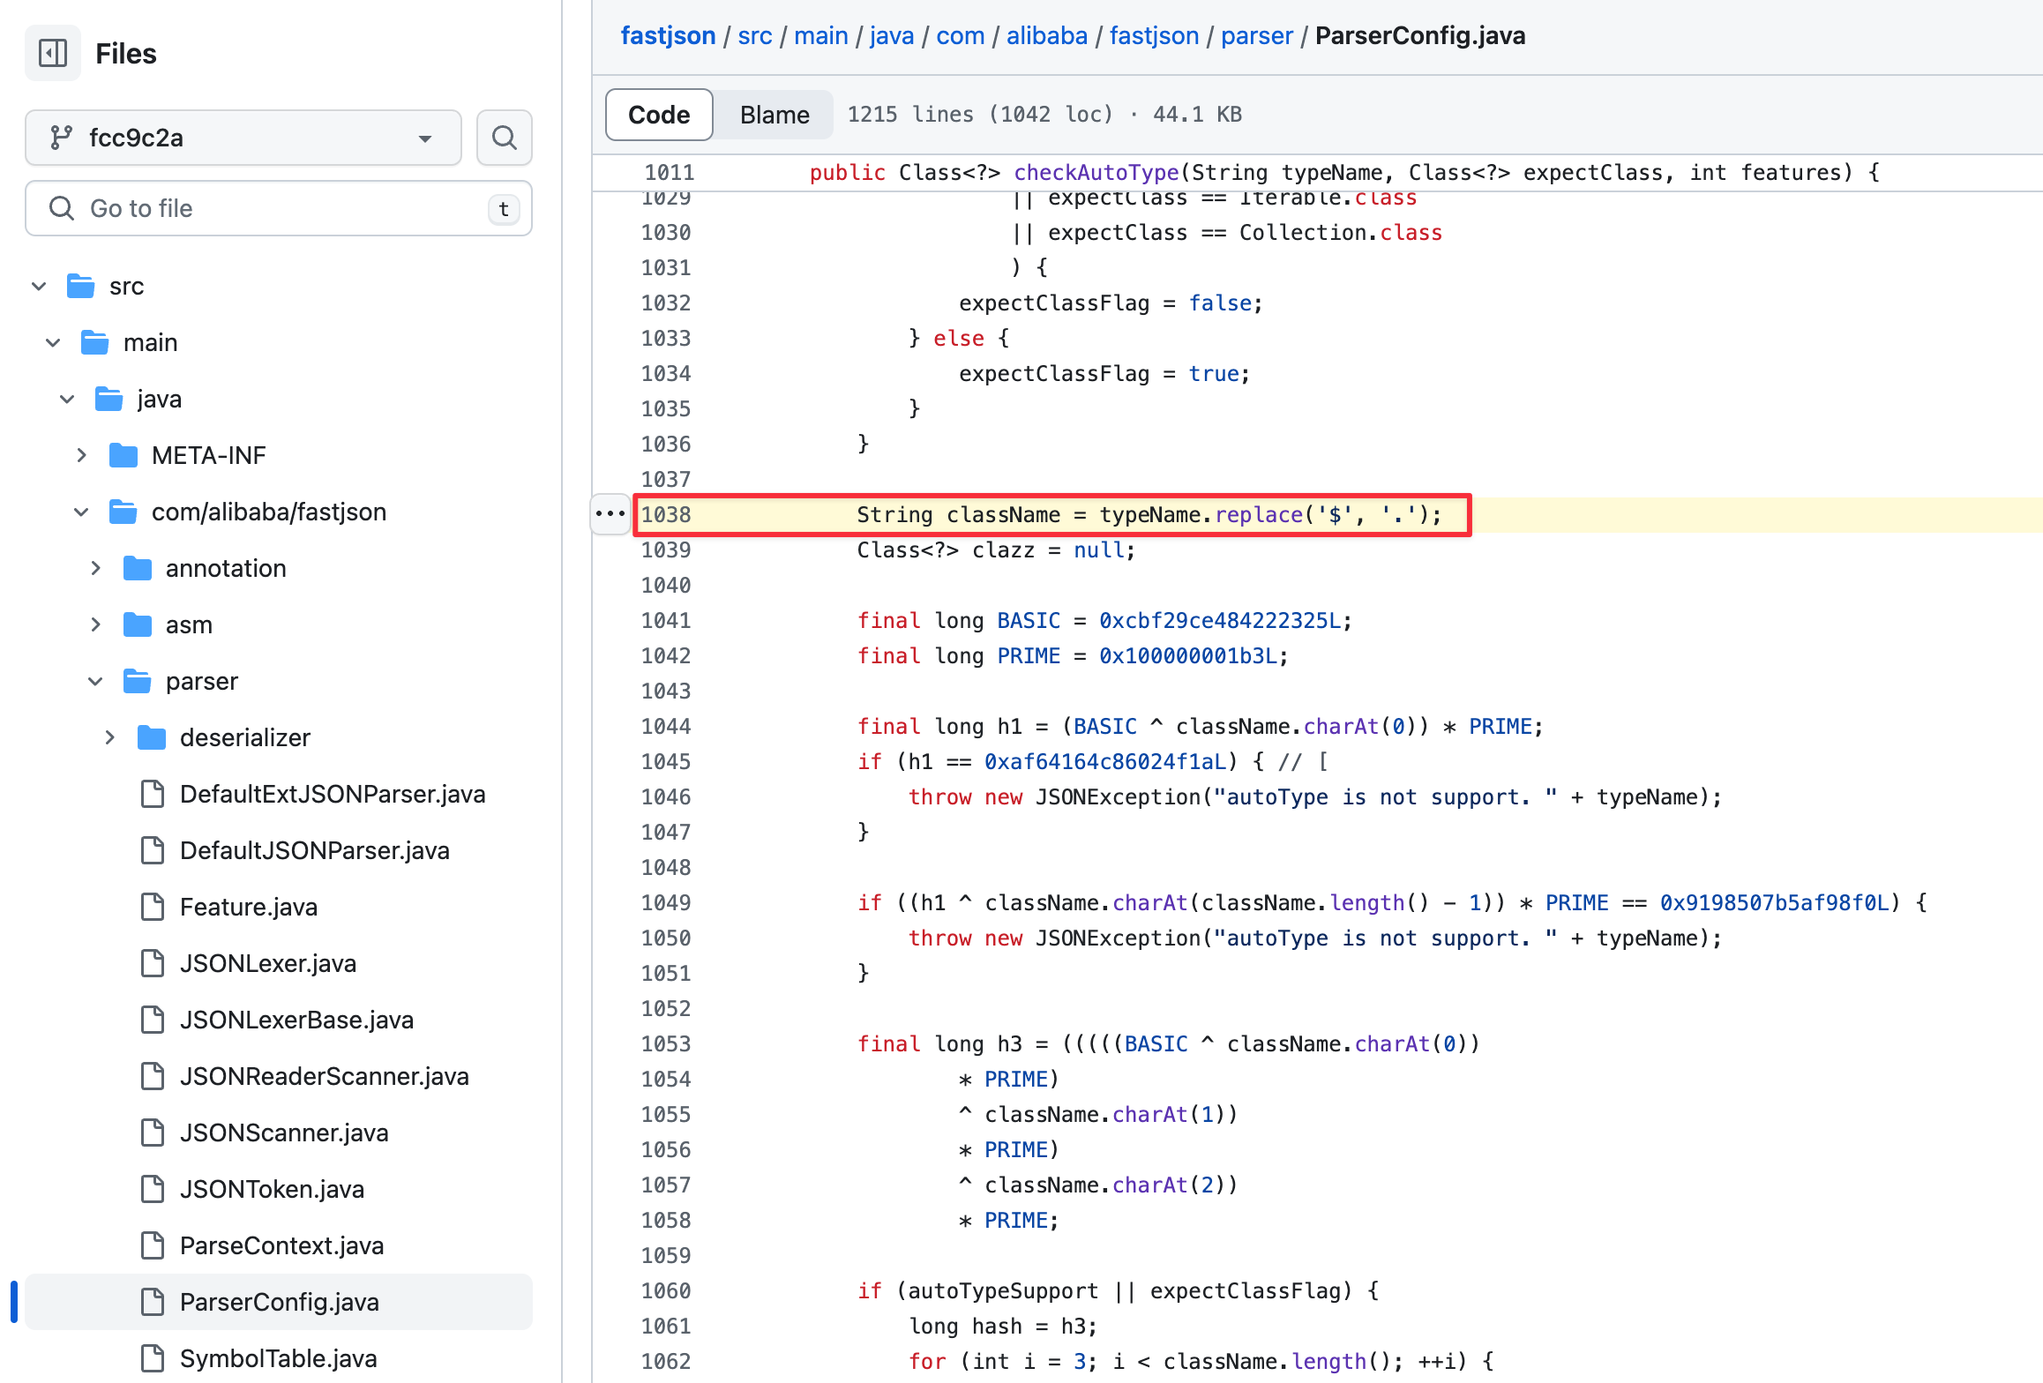Open JSONLexerBase.java in file tree

pyautogui.click(x=297, y=1020)
